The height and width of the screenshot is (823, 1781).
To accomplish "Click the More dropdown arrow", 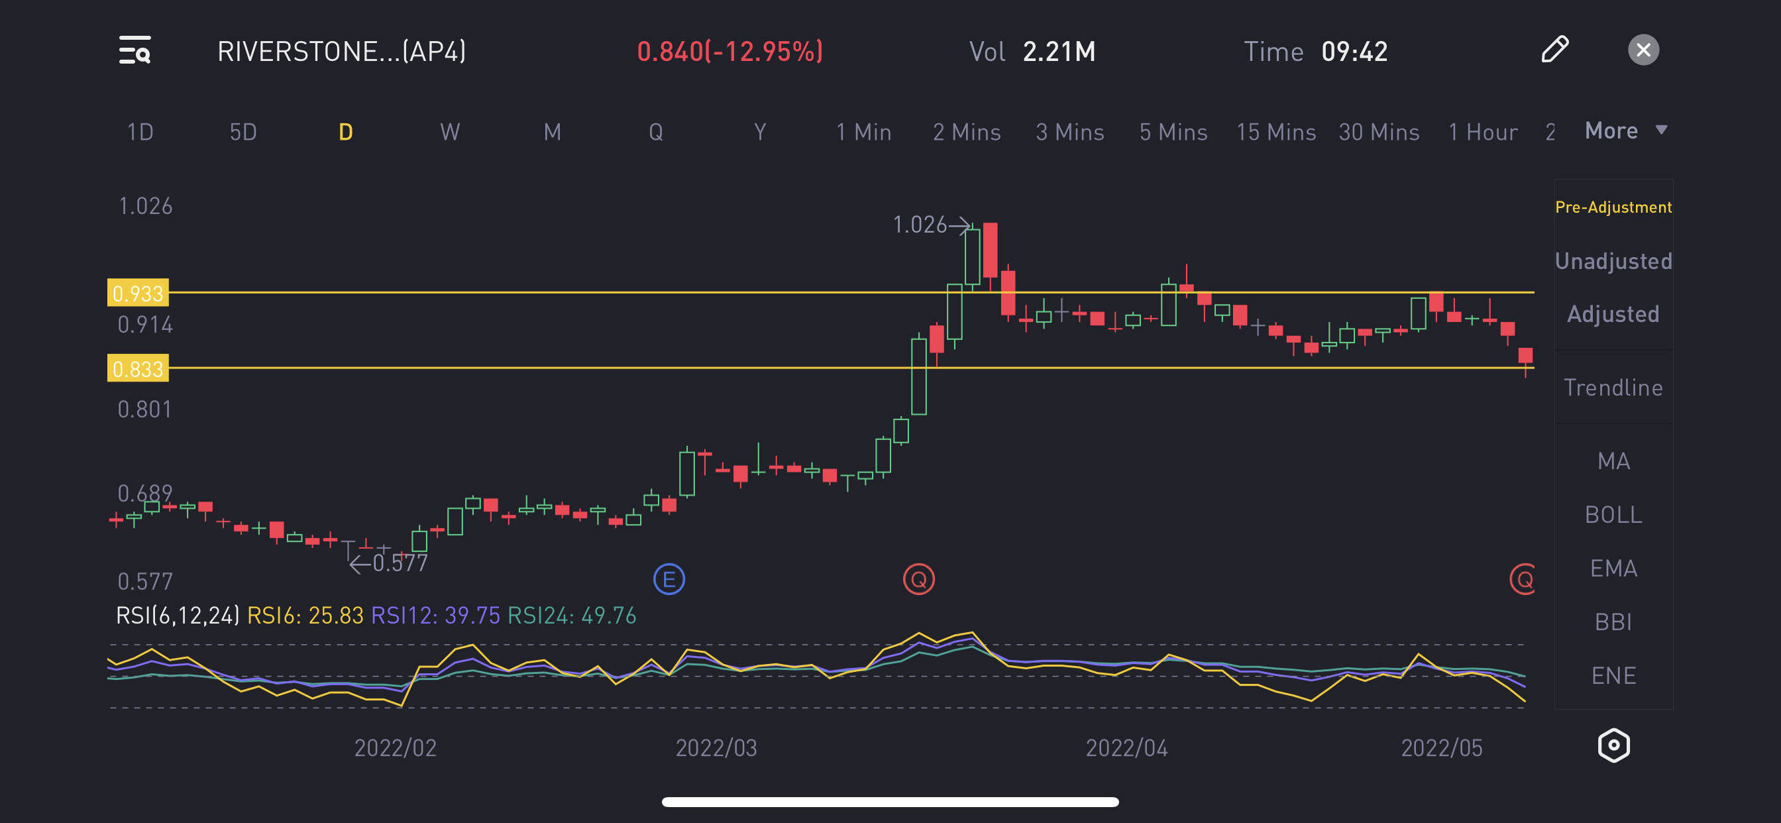I will (1661, 130).
